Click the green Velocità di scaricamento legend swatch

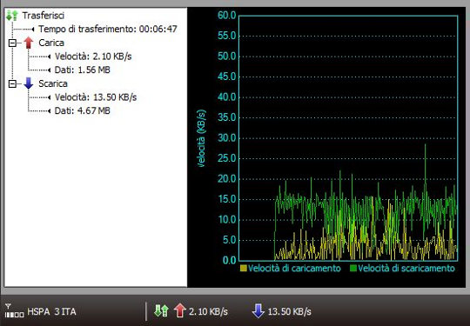(353, 268)
